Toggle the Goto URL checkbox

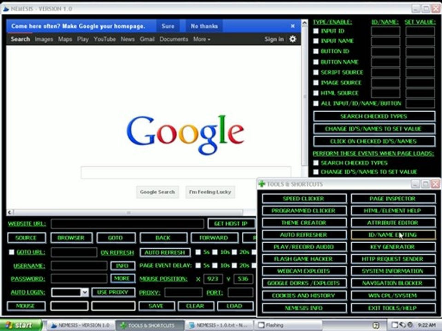click(12, 252)
